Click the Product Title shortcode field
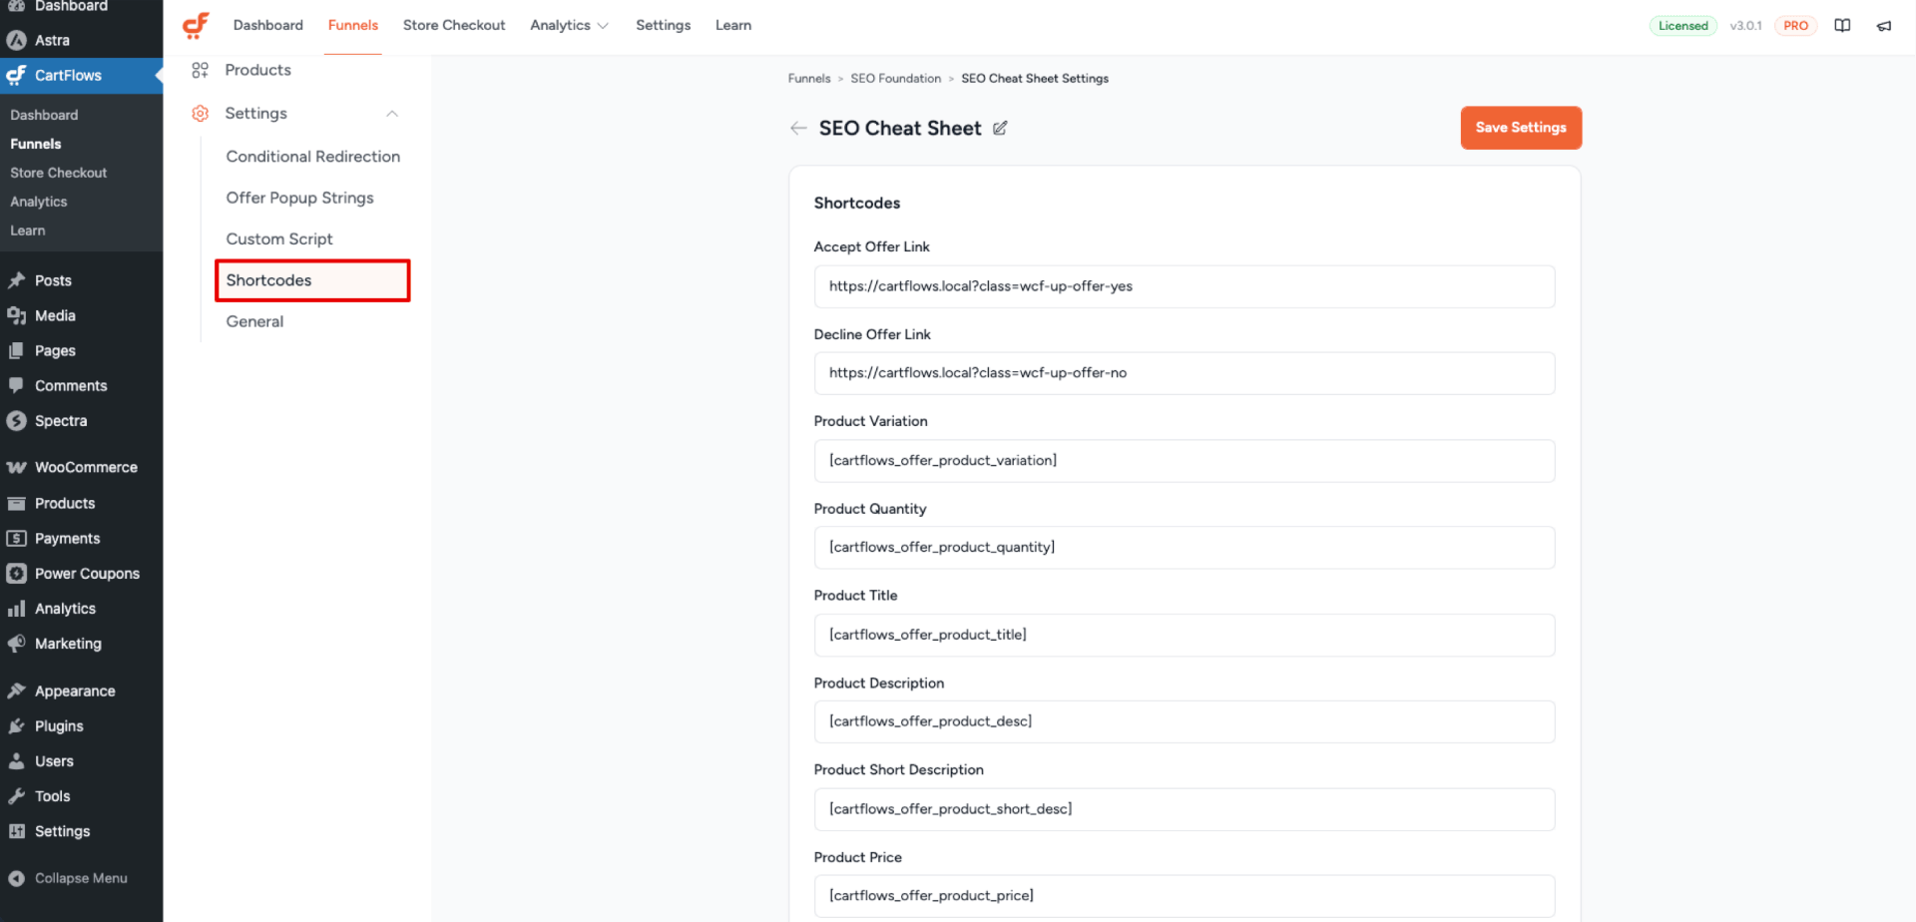 click(1185, 636)
